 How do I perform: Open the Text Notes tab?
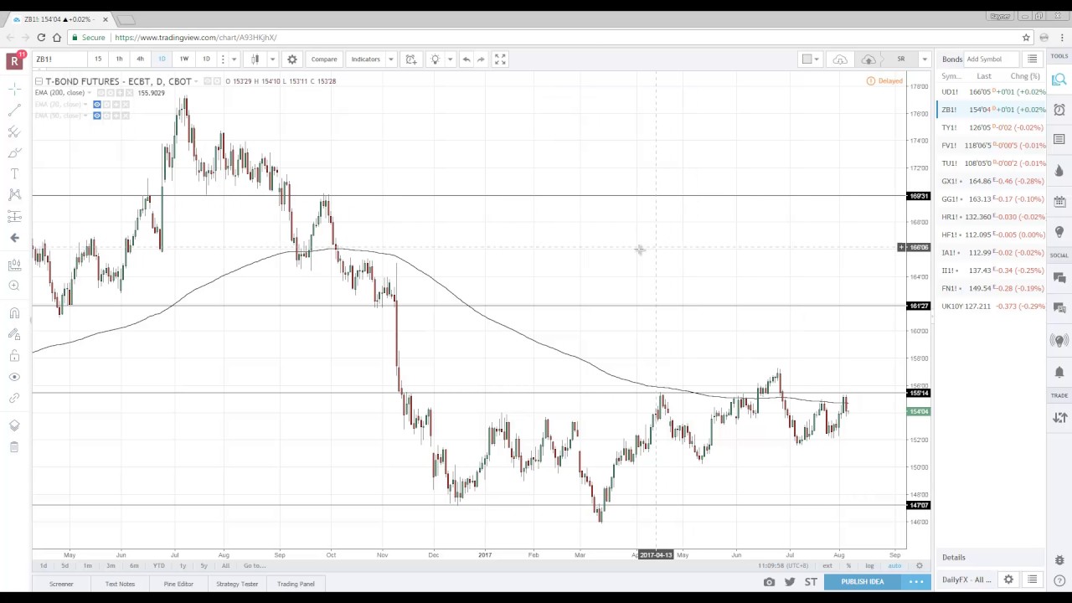(x=120, y=584)
